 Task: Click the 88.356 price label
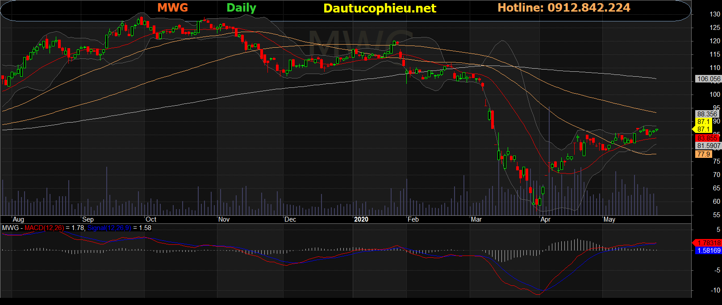pos(707,114)
